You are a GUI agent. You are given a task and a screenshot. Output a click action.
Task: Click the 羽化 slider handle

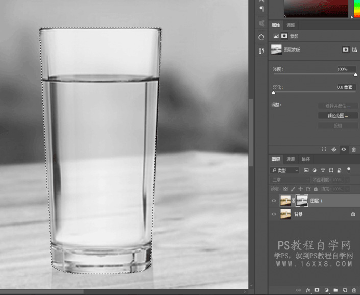pos(273,93)
